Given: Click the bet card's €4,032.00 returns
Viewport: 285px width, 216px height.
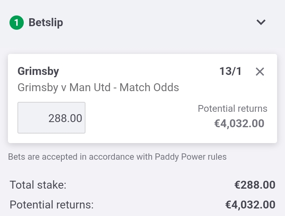Looking at the screenshot, I should [239, 124].
